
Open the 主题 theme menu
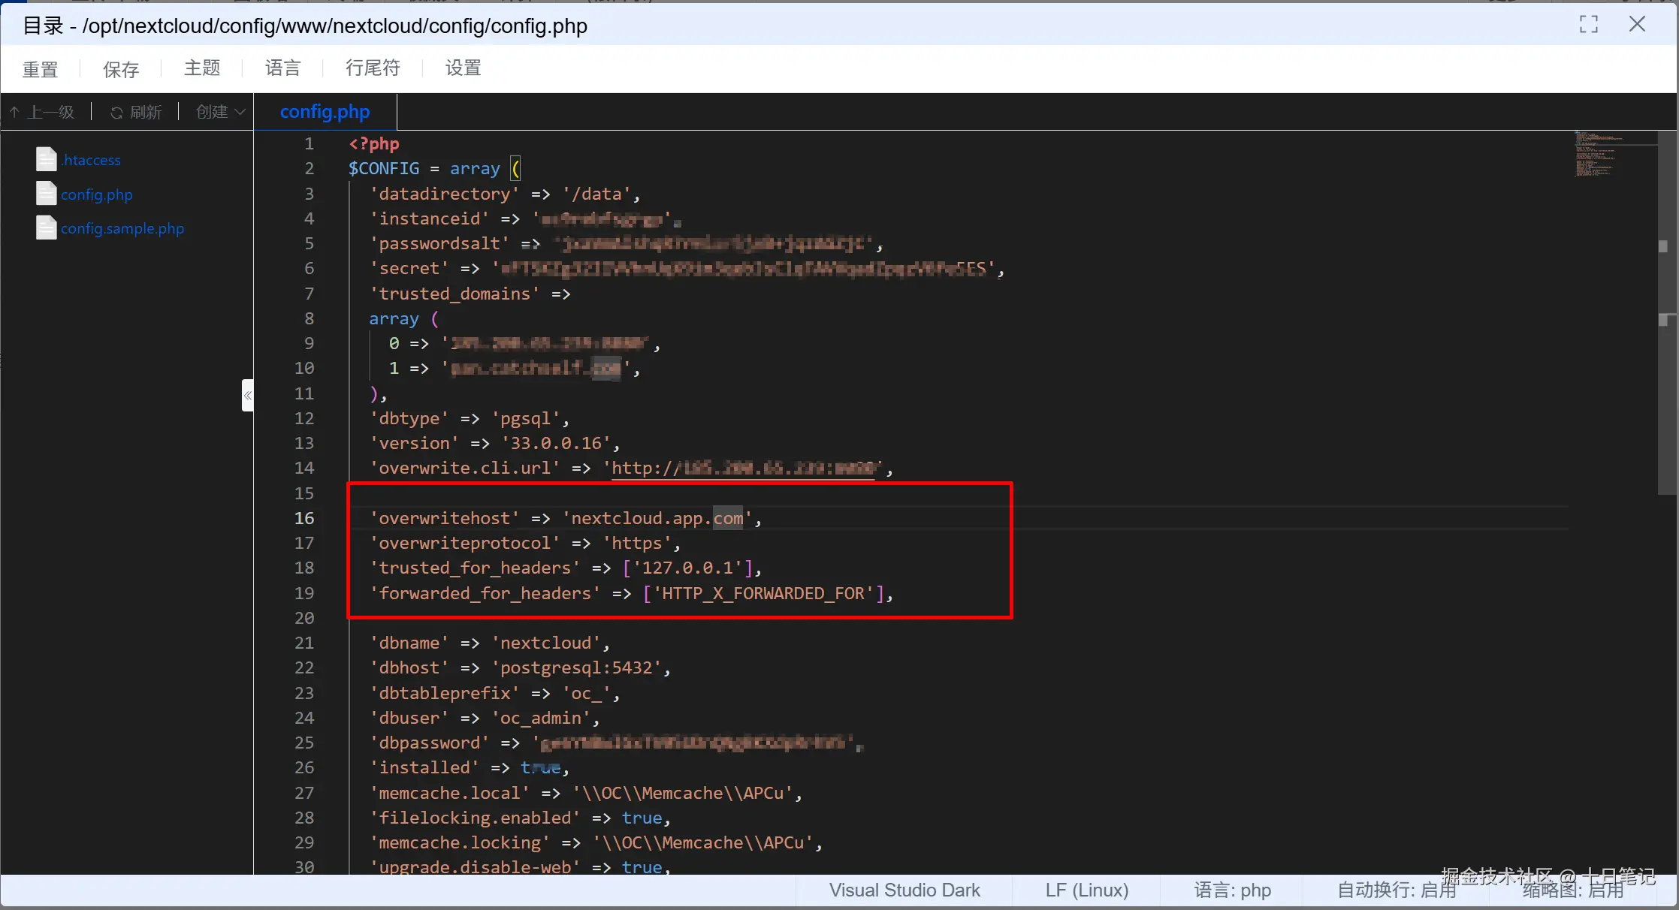[201, 68]
